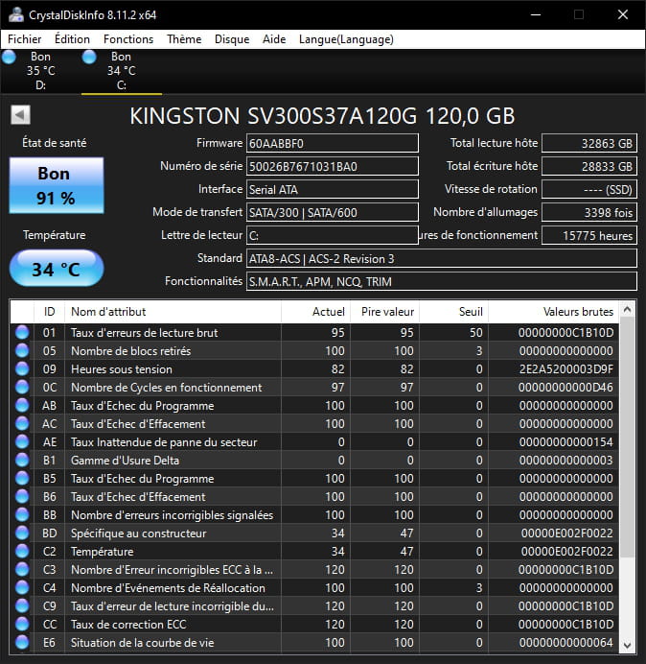Viewport: 646px width, 664px height.
Task: Click the serial number field
Action: click(333, 166)
